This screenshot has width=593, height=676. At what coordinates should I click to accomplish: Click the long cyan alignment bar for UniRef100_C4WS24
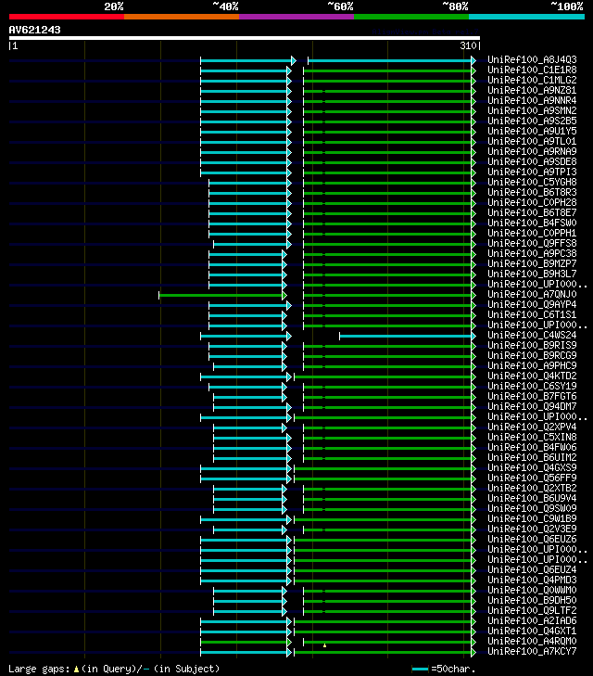pos(406,337)
